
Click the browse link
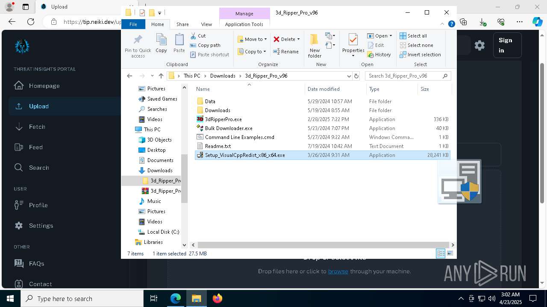click(338, 271)
